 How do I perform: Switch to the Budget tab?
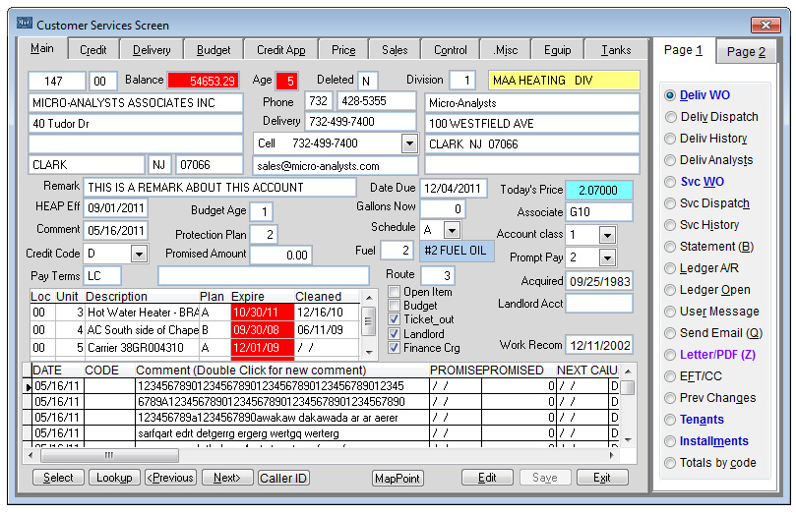point(214,50)
